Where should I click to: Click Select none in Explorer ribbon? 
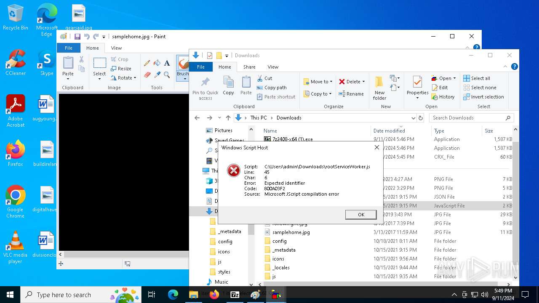pos(480,88)
